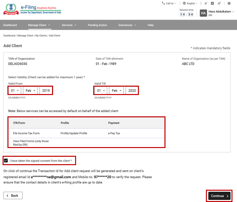Image resolution: width=237 pixels, height=202 pixels.
Task: Click the Call Us phone icon
Action: [164, 3]
